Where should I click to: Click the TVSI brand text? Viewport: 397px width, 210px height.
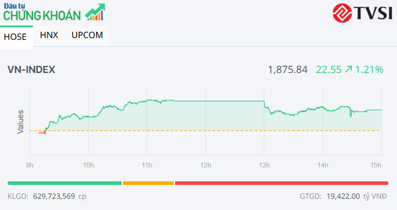(x=372, y=12)
